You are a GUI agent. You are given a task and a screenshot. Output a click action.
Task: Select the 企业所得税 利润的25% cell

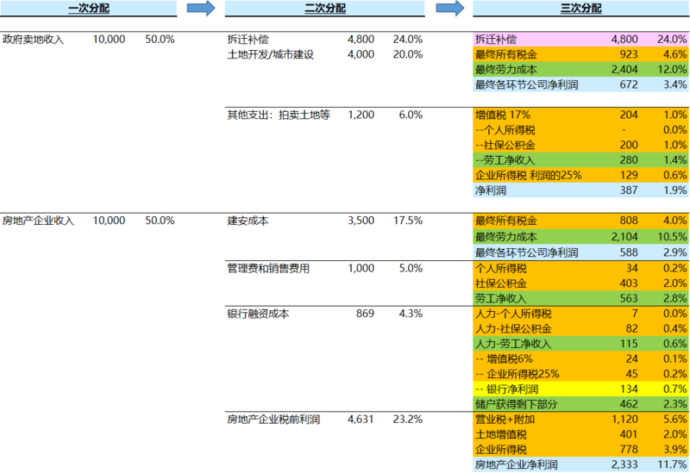[528, 176]
